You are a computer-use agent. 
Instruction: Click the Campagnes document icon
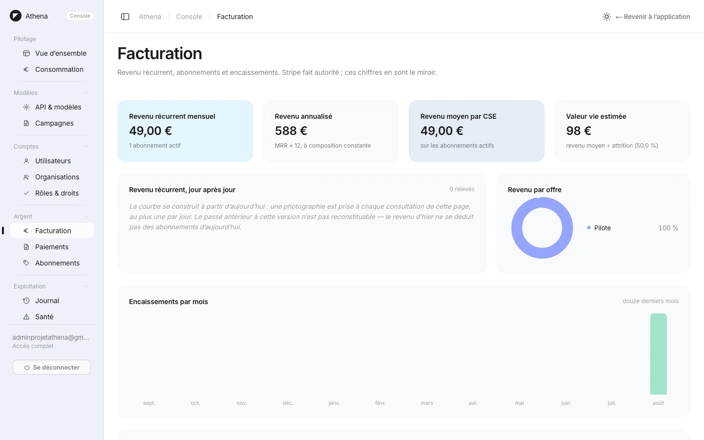26,123
